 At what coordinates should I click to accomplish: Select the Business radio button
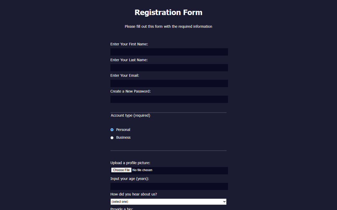112,138
